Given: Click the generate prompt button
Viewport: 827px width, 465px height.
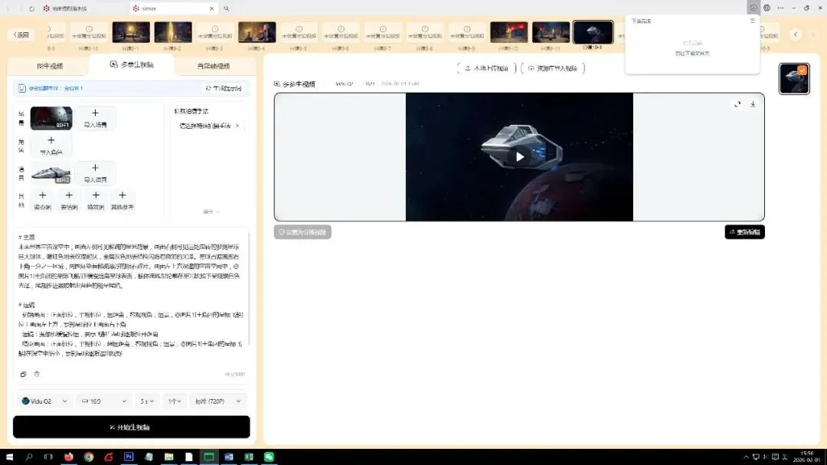Looking at the screenshot, I should [x=224, y=88].
